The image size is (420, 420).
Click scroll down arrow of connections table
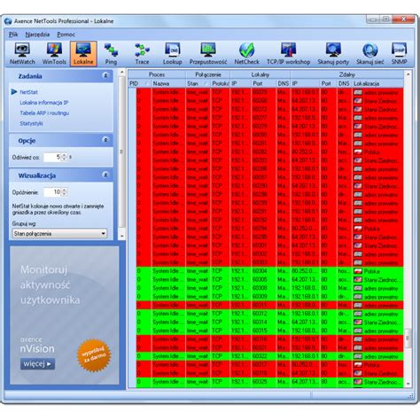click(408, 384)
